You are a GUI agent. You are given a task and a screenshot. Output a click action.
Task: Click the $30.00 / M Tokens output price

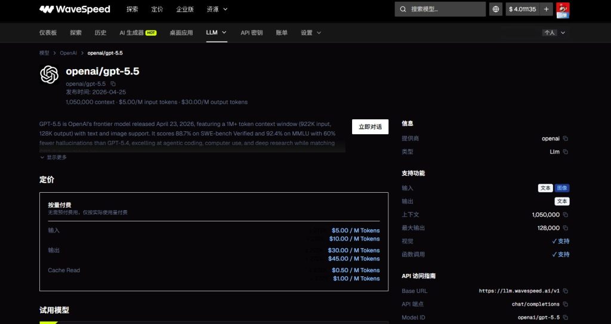coord(354,251)
